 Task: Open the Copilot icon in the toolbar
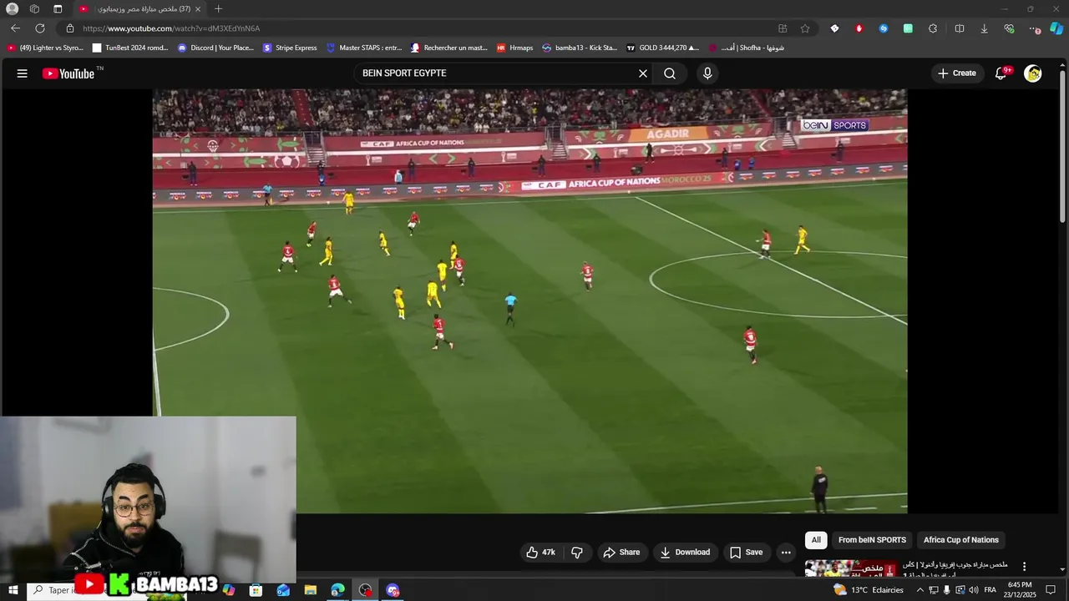(1056, 28)
